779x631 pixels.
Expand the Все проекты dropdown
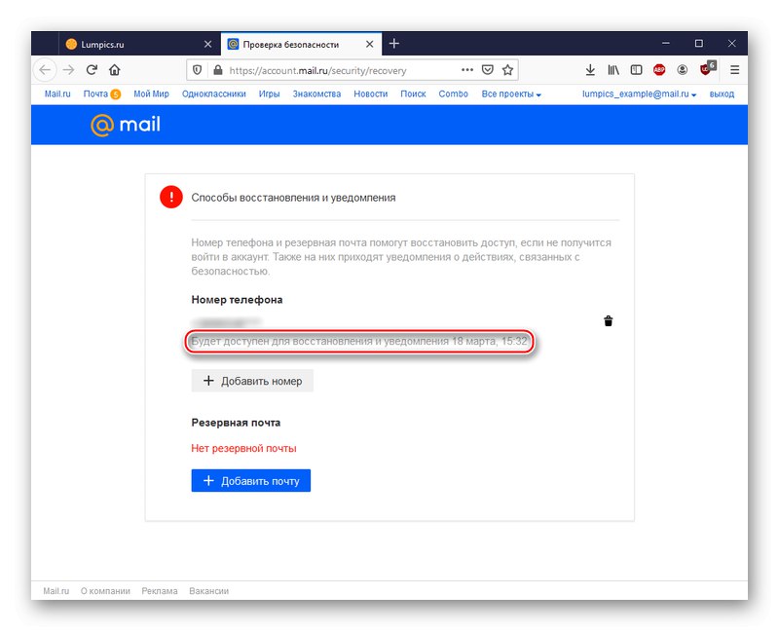(x=511, y=94)
